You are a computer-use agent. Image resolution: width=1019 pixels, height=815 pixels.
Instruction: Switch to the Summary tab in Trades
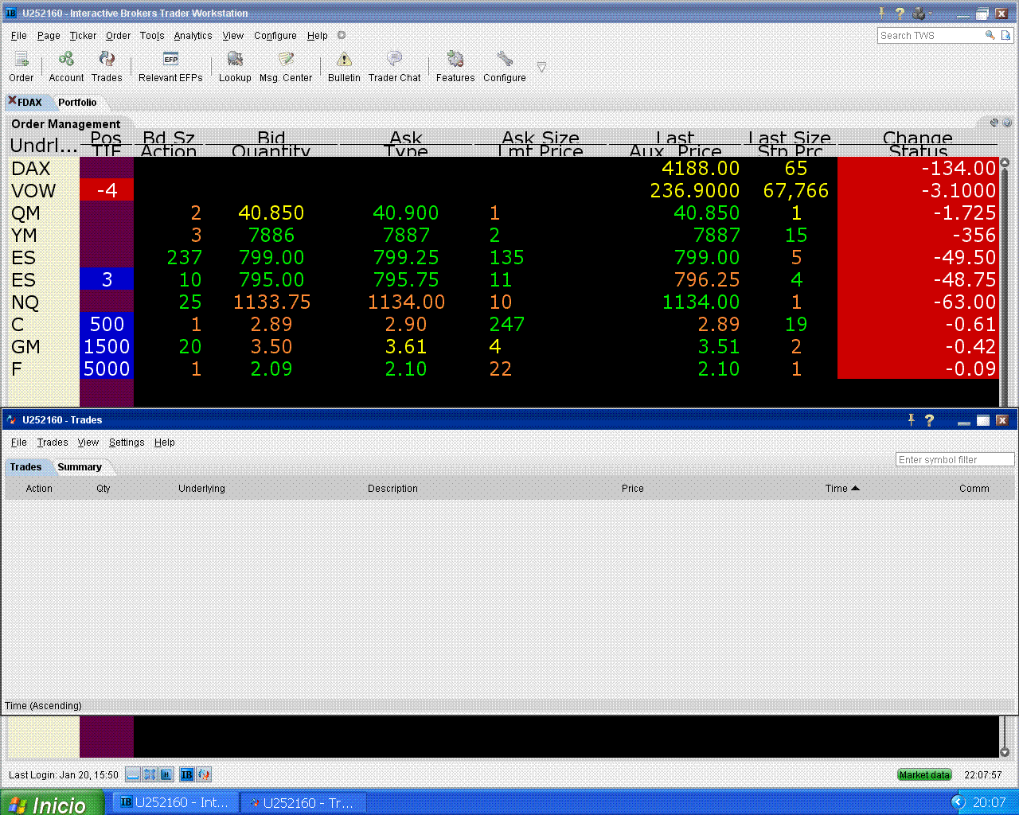pyautogui.click(x=80, y=467)
